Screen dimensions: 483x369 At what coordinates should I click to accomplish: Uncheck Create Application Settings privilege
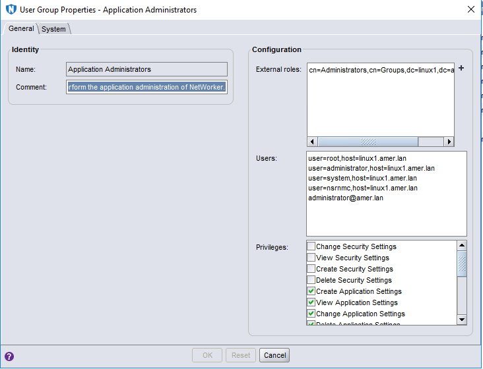pyautogui.click(x=311, y=291)
